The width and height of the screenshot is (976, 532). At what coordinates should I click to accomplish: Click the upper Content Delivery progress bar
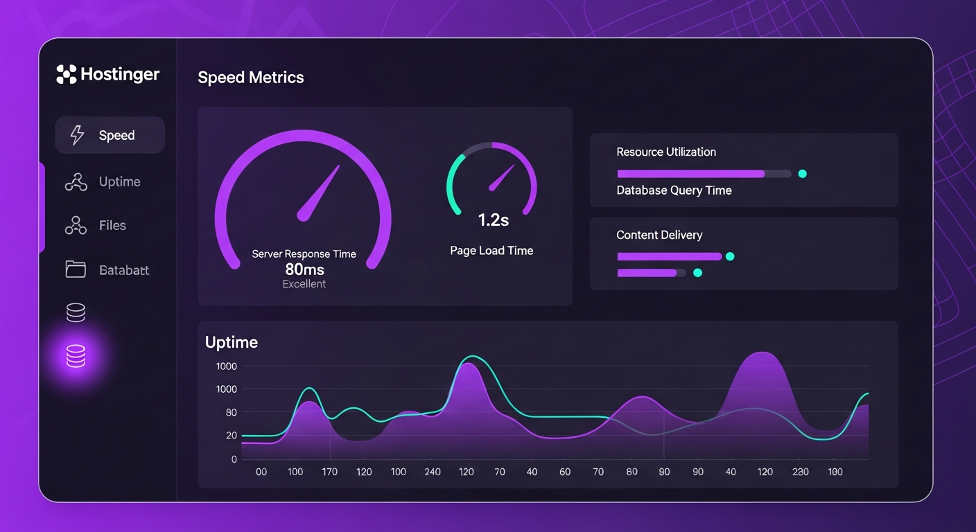[x=669, y=256]
